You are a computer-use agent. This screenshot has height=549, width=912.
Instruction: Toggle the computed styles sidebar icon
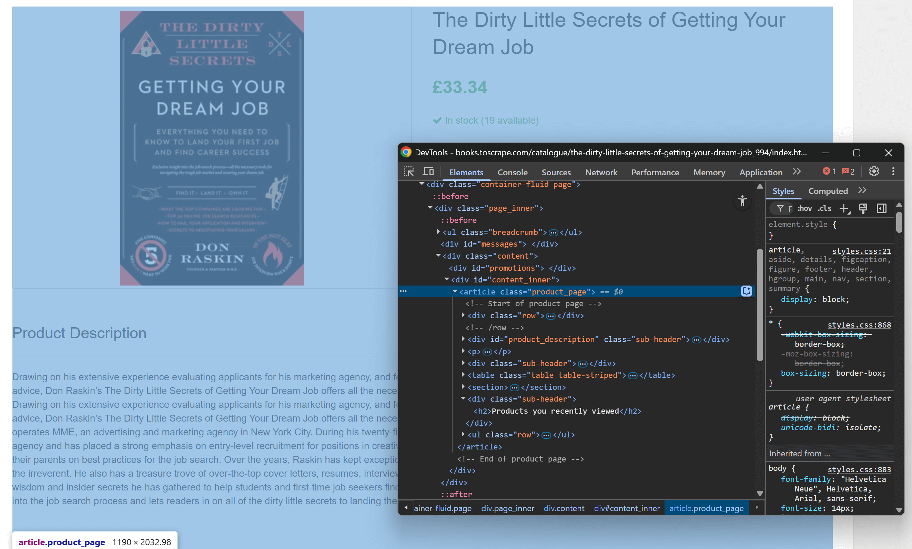click(882, 209)
